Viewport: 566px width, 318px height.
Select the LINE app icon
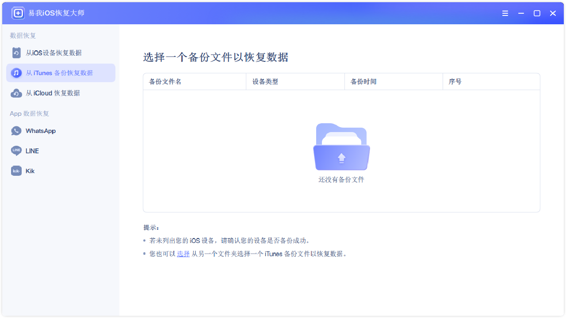coord(16,151)
